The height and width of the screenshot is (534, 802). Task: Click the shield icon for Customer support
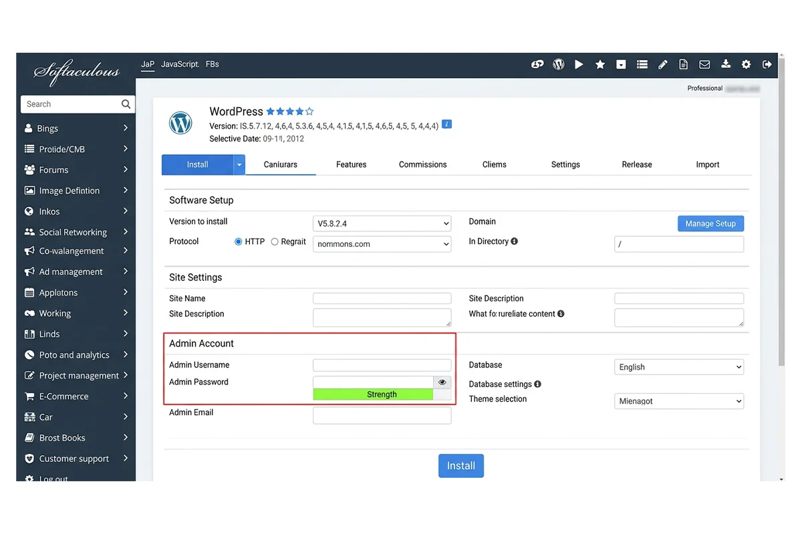(x=29, y=459)
